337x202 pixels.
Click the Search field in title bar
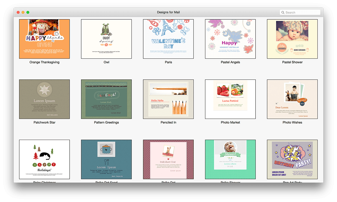tap(300, 12)
